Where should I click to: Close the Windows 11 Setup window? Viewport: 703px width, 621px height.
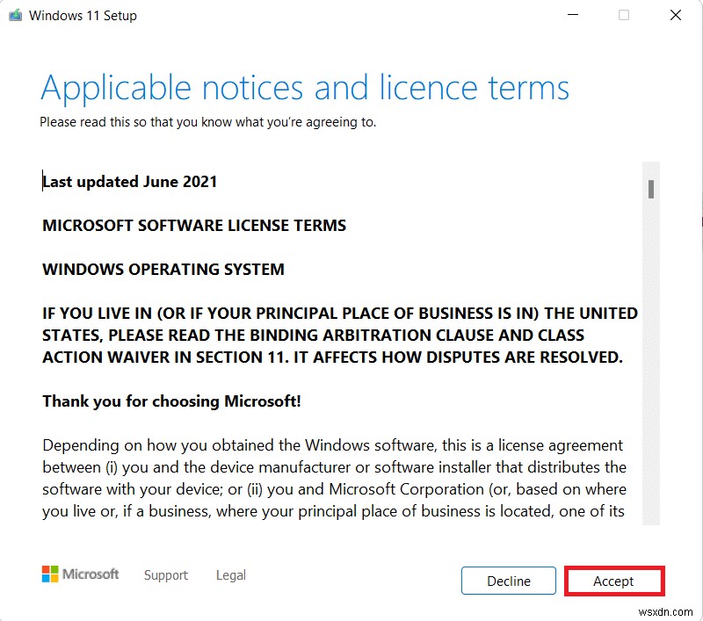point(675,15)
